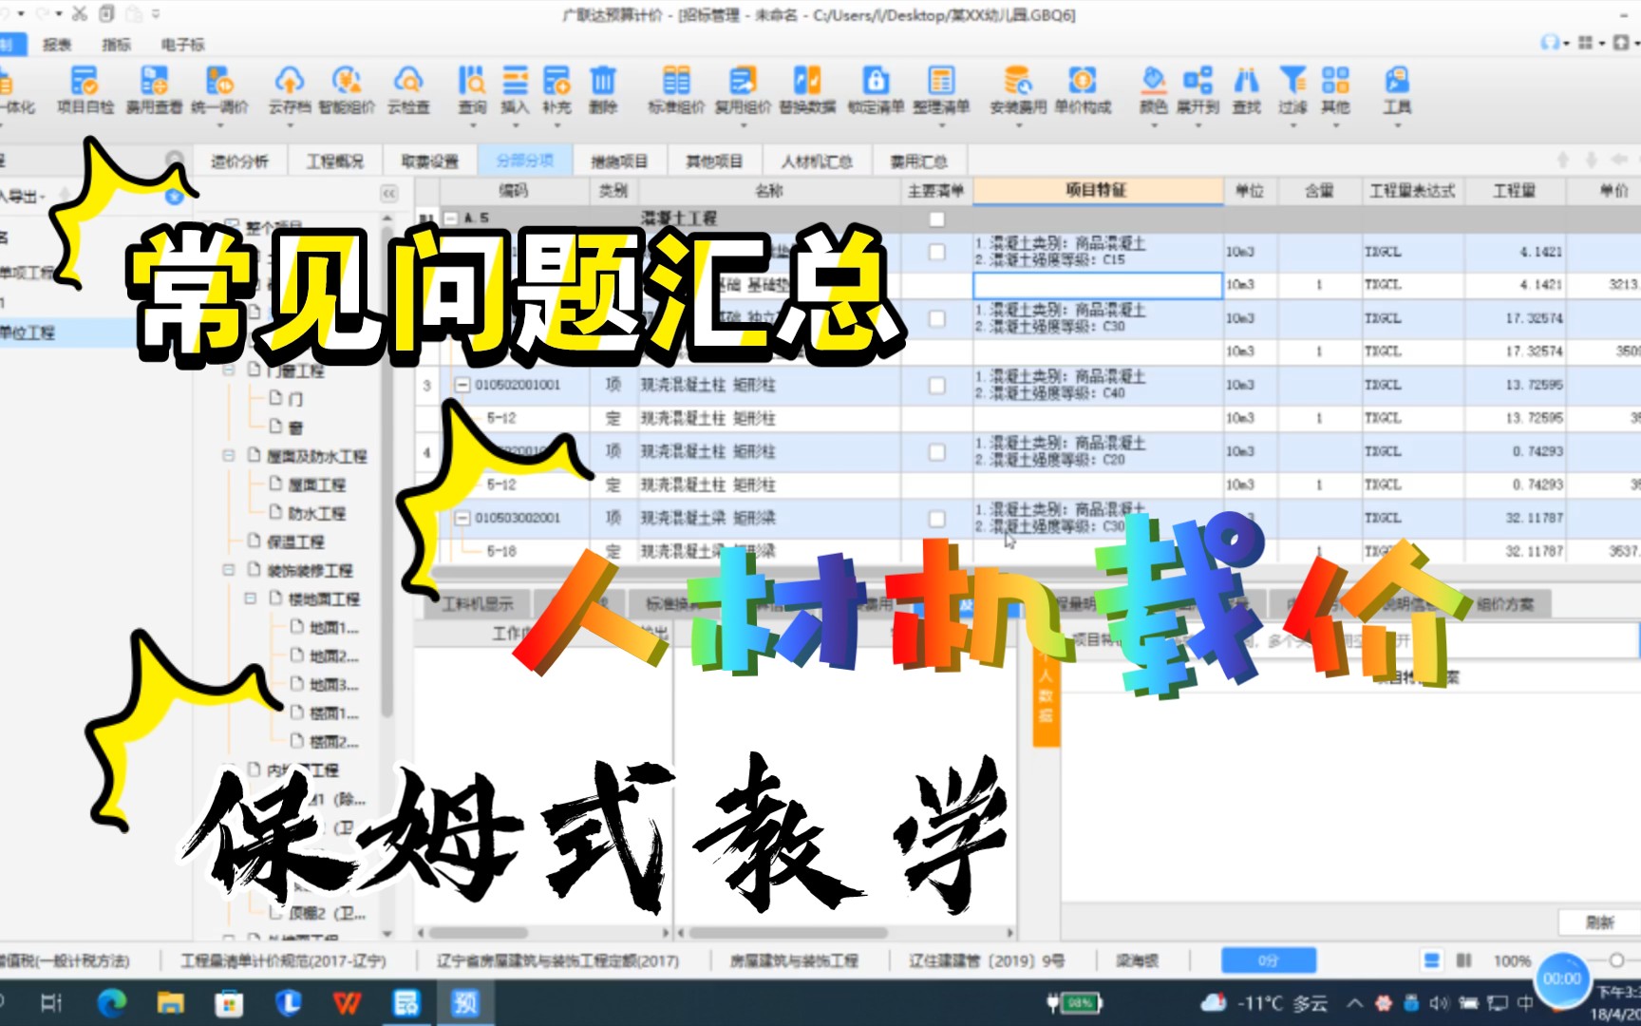The width and height of the screenshot is (1641, 1026).
Task: Open dropdown arrow beneath 安装费用 button
Action: (x=1018, y=124)
